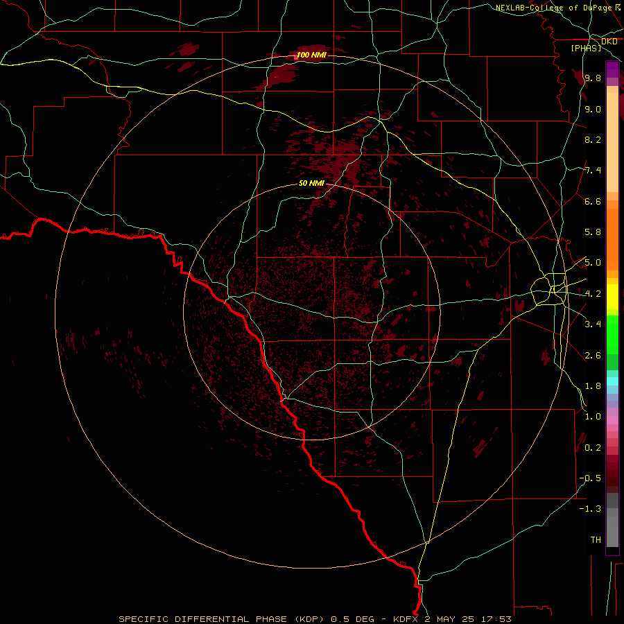
Task: Click the 17:53 timestamp in the caption
Action: [x=498, y=619]
